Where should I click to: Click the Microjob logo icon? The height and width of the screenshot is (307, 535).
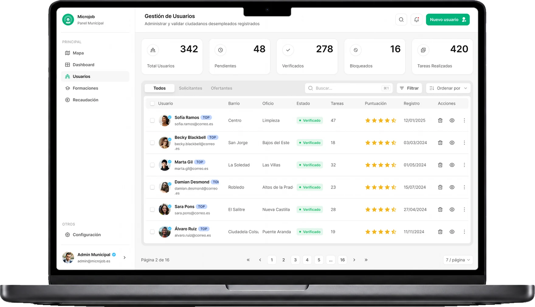[68, 20]
